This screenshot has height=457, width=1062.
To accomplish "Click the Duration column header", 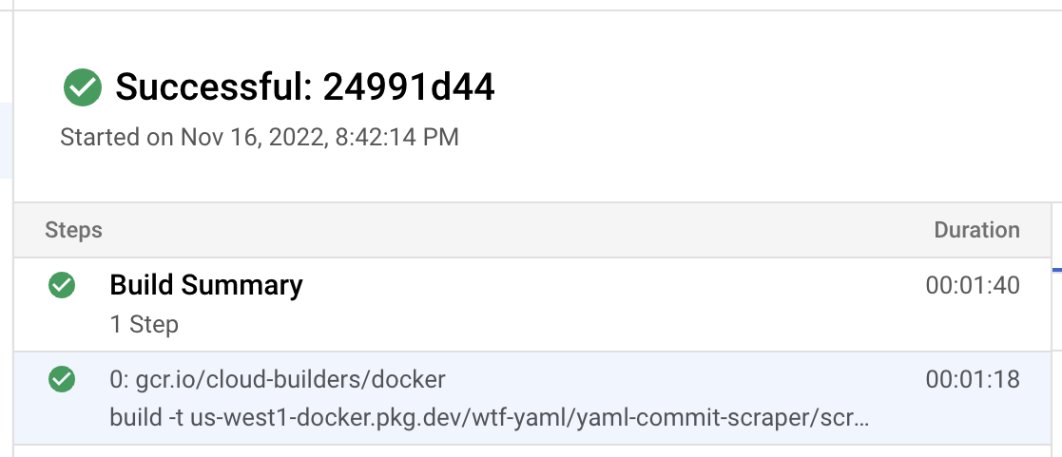I will 976,230.
